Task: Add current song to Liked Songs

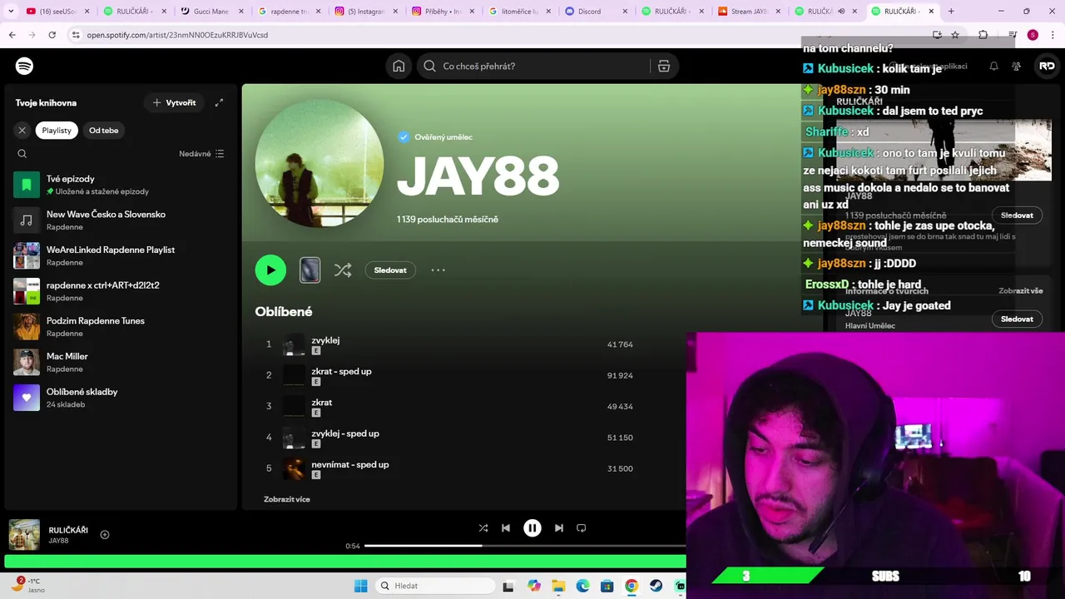Action: 105,535
